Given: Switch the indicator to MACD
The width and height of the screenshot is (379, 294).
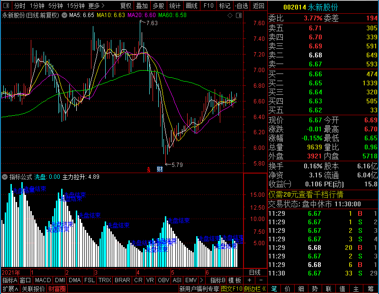Looking at the screenshot, I should pyautogui.click(x=43, y=280).
